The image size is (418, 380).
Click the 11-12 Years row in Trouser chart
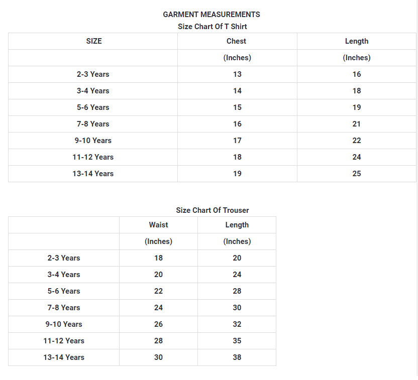pos(64,341)
